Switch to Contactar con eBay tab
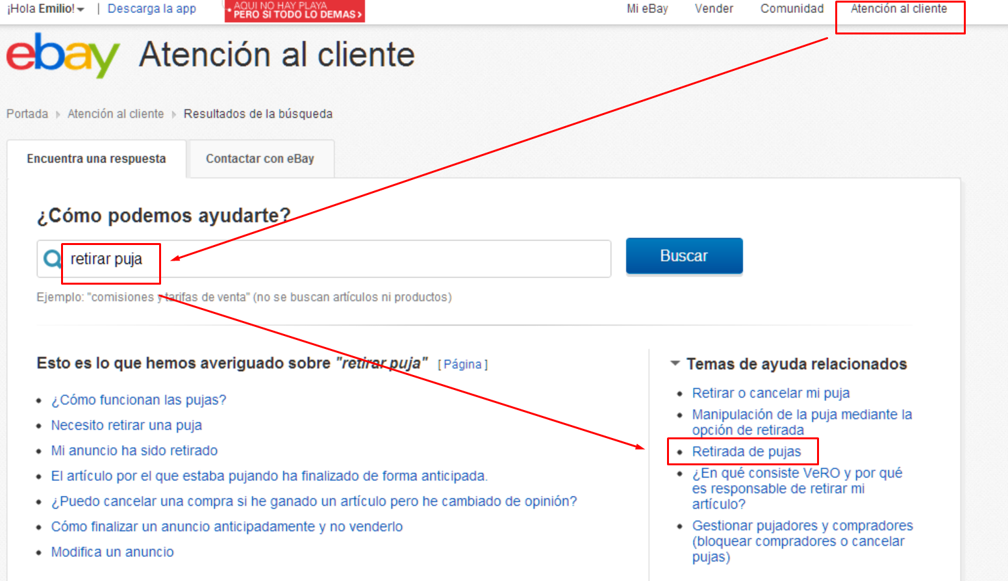This screenshot has width=1008, height=581. 260,159
